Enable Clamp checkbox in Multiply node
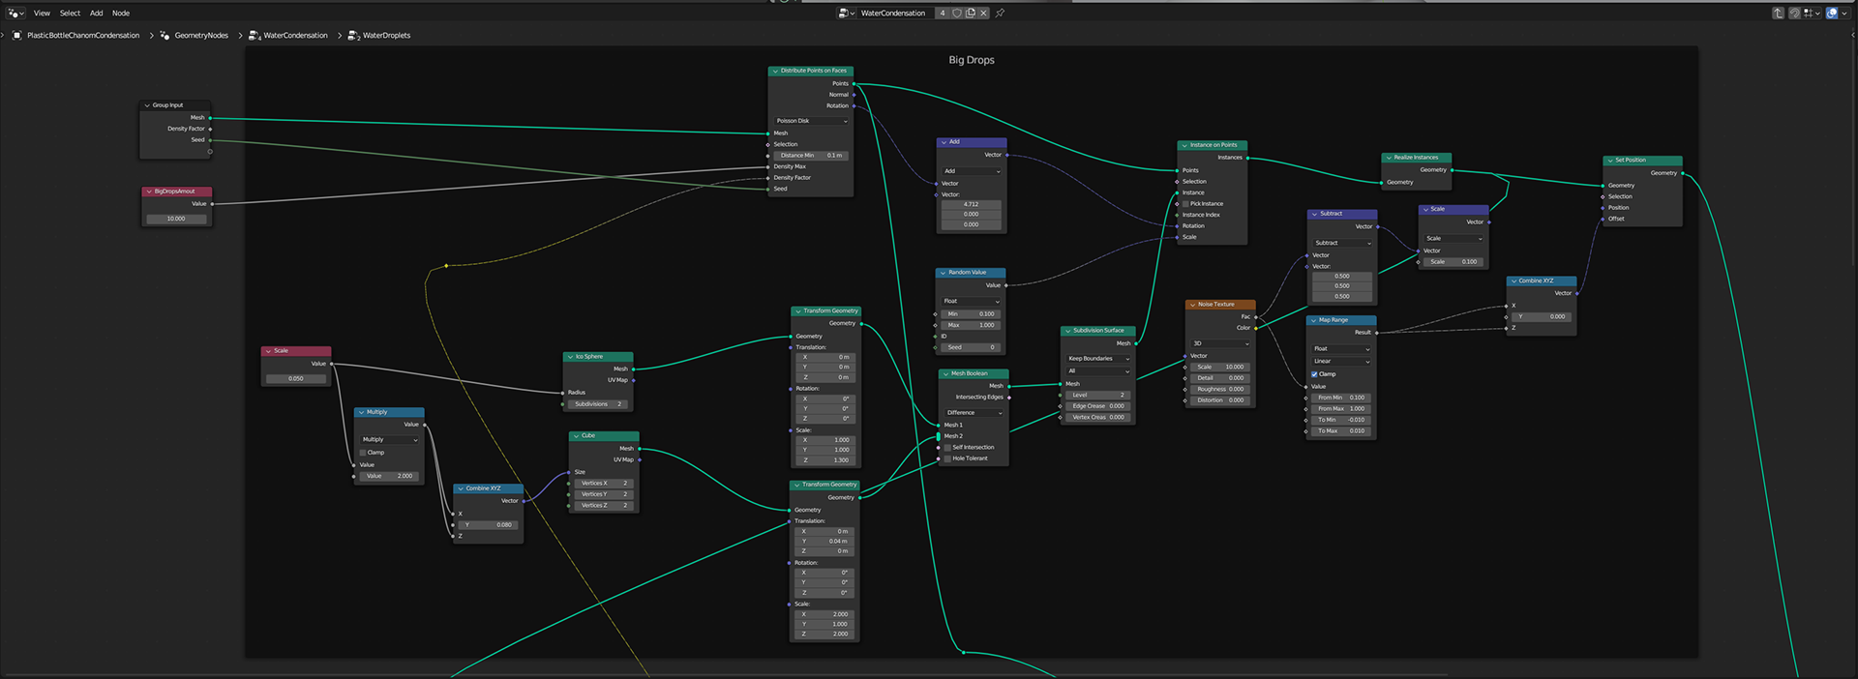 pyautogui.click(x=363, y=453)
